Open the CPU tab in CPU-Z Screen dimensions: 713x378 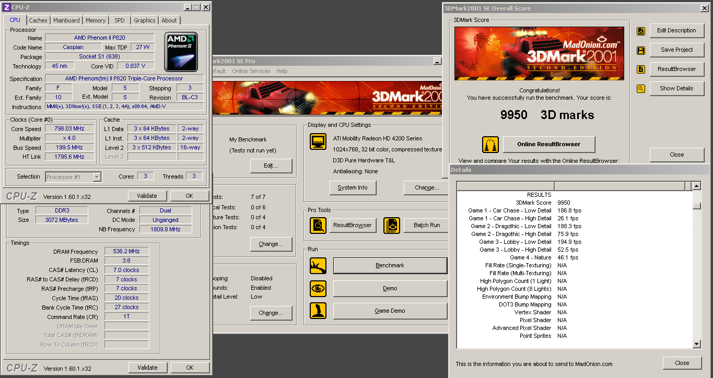coord(15,20)
